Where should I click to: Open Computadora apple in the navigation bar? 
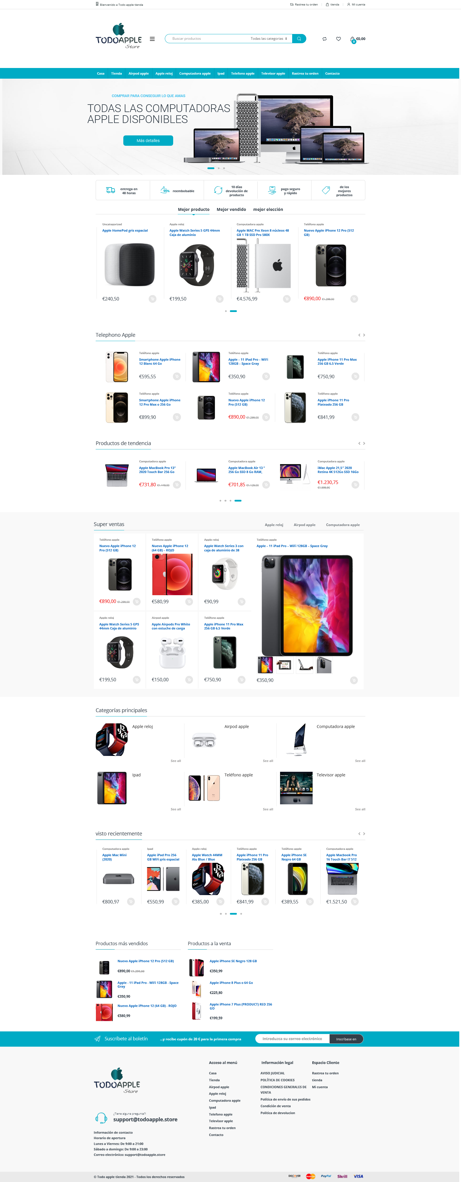point(195,73)
